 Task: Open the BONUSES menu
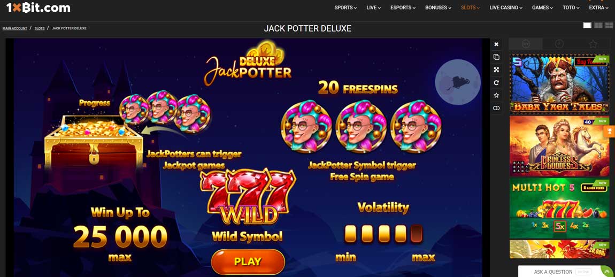pyautogui.click(x=439, y=7)
